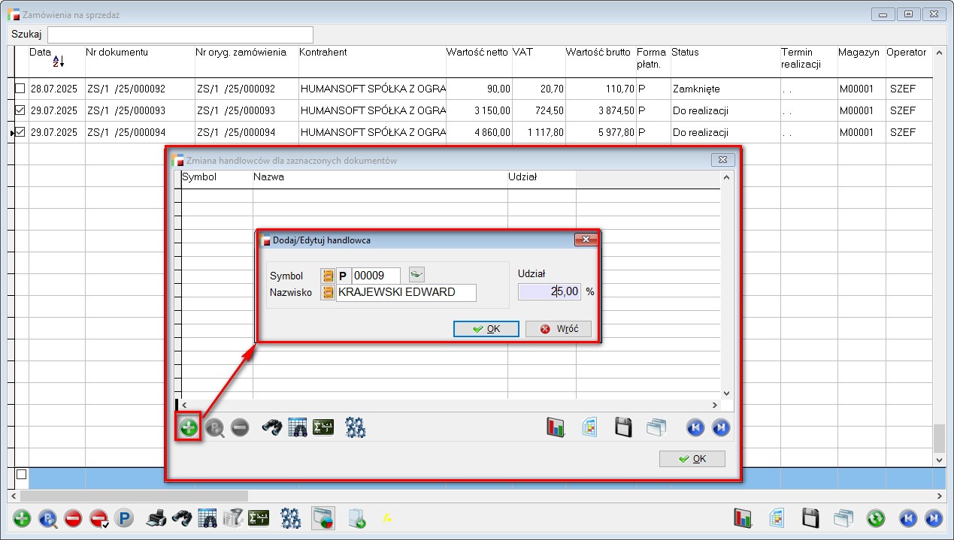954x540 pixels.
Task: Click the Kontrahent column header
Action: [323, 53]
